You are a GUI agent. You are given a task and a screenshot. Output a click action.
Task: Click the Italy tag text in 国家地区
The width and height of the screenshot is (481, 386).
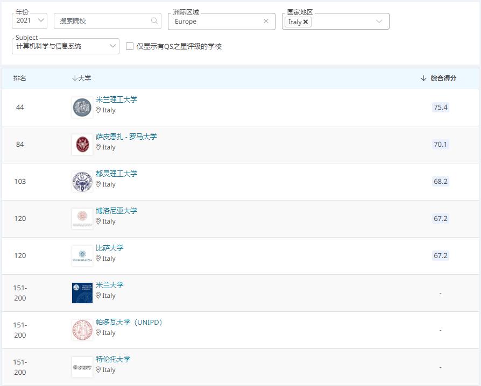coord(295,22)
